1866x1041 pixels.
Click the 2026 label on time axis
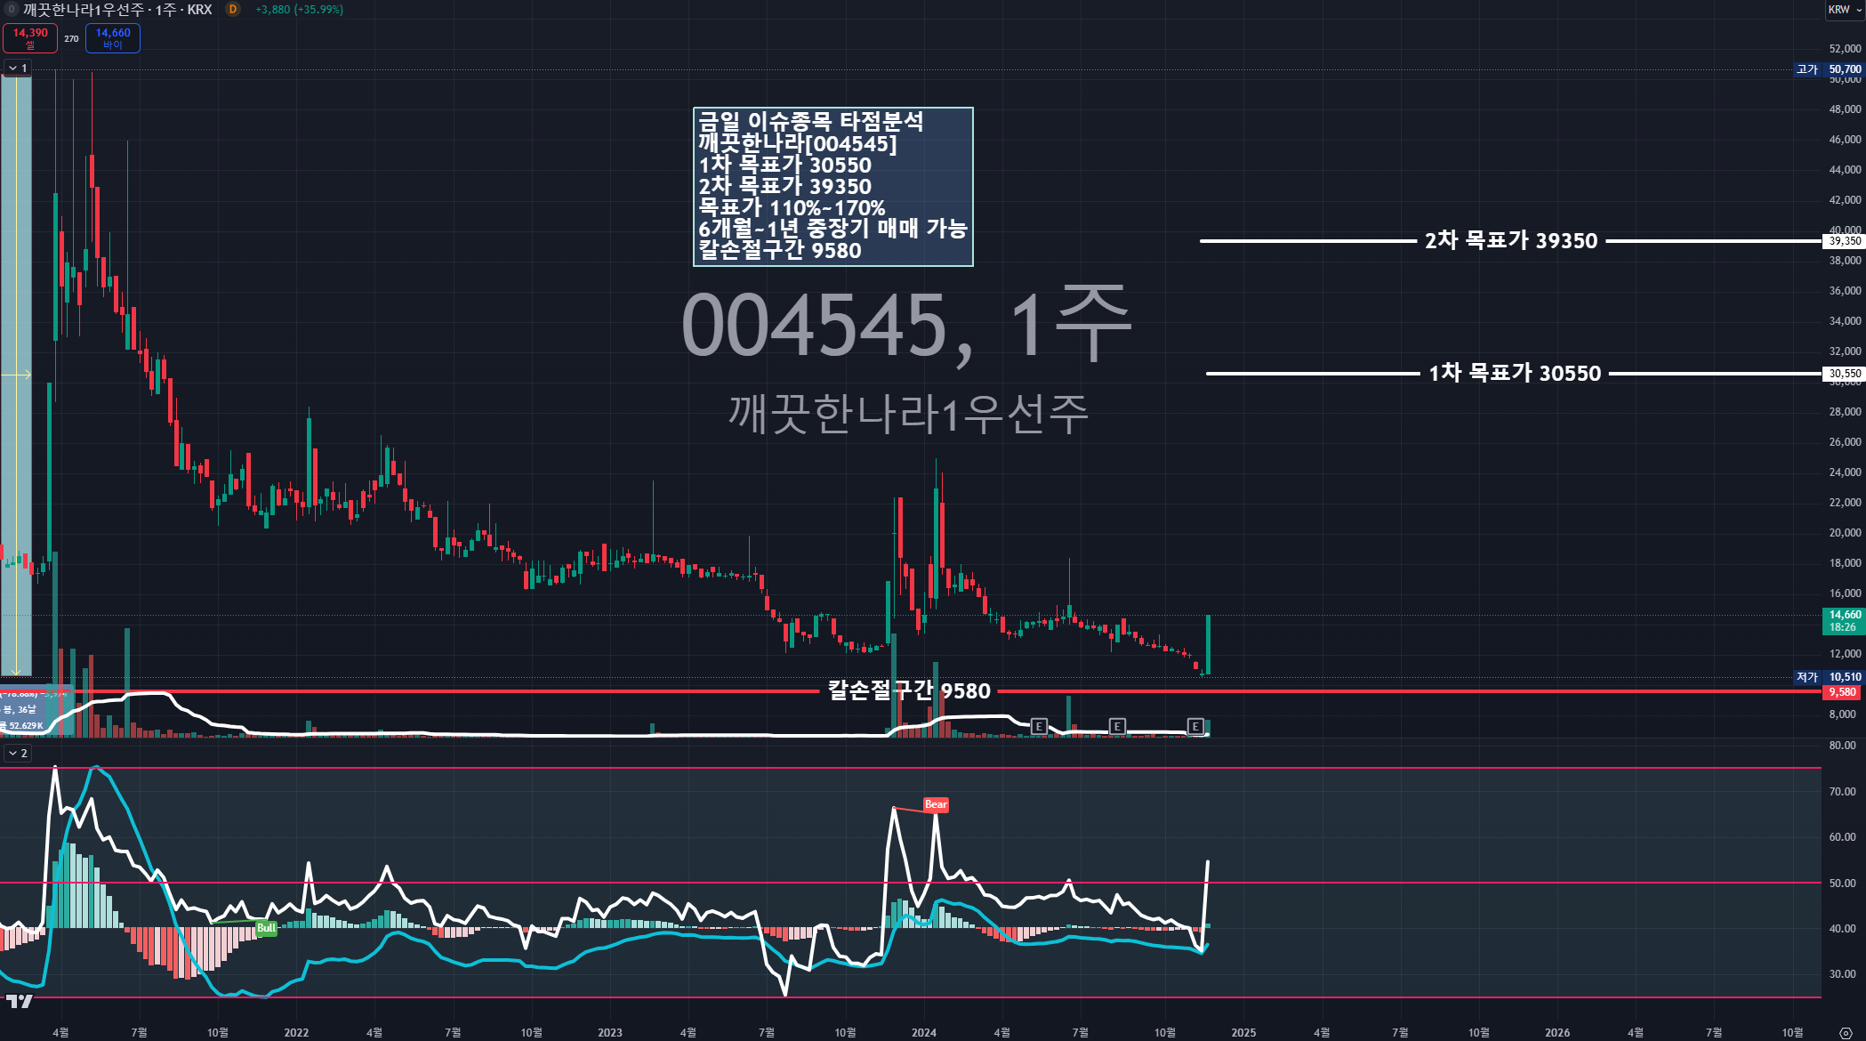(x=1557, y=1033)
